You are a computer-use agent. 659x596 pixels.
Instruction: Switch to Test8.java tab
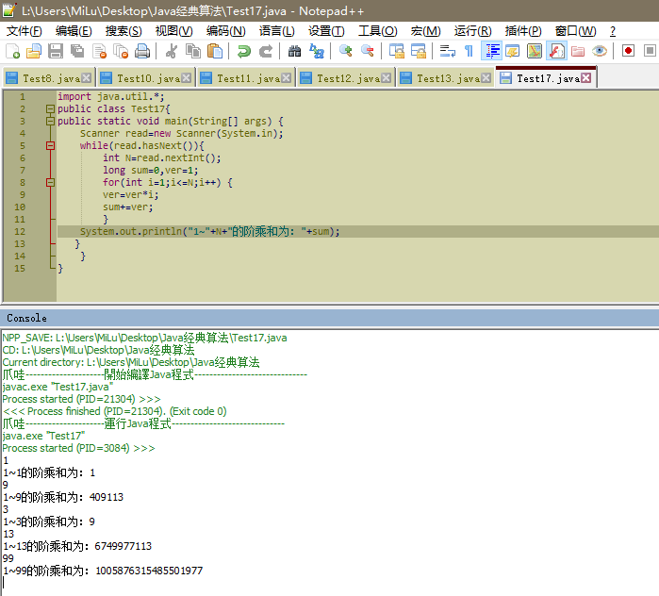coord(49,78)
